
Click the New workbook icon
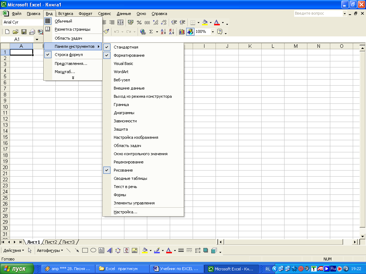pos(7,32)
